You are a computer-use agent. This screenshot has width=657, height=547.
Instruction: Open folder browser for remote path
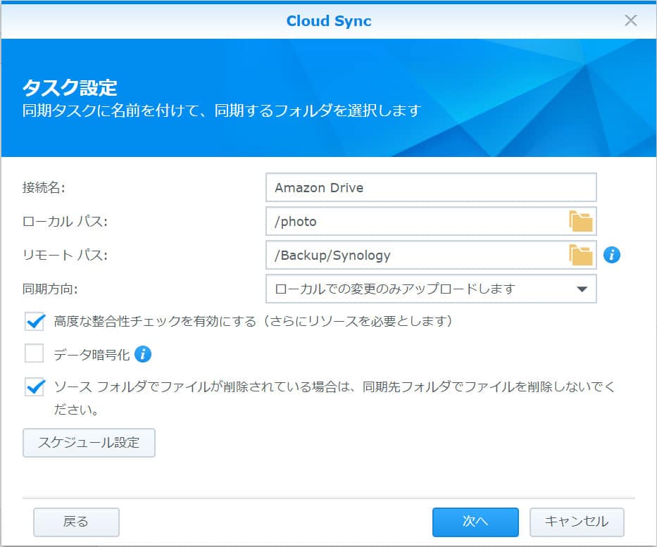point(581,255)
